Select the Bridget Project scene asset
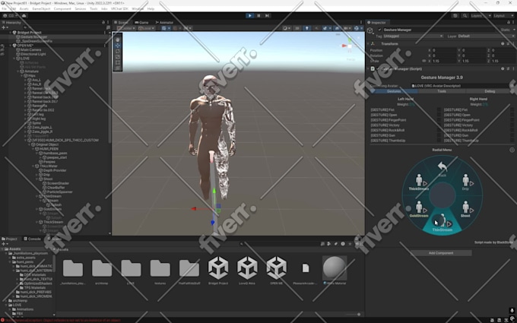 (218, 271)
